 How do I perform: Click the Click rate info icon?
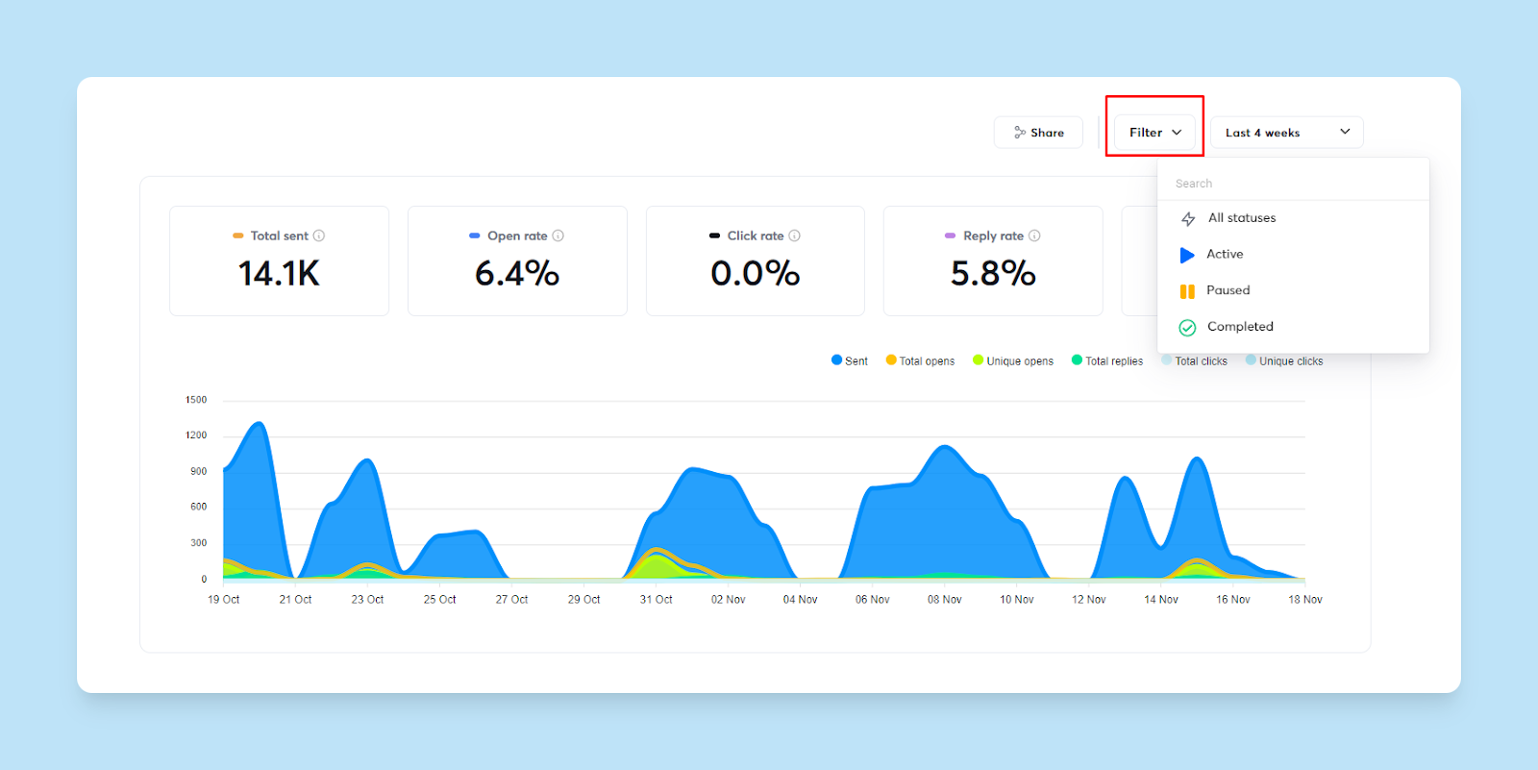pos(794,236)
